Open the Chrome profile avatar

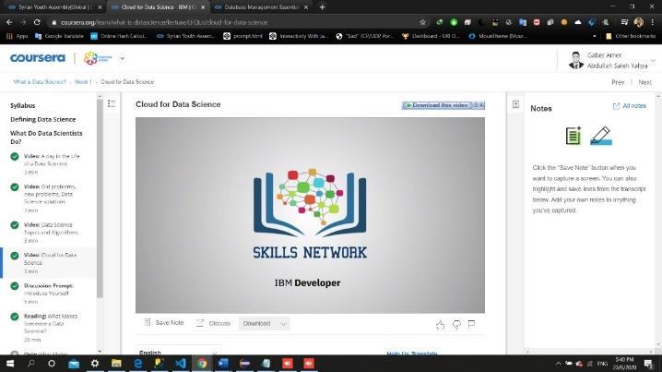[x=638, y=22]
